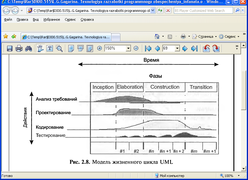Click Мой компьютер zone in status bar
248x180 pixels.
(170, 176)
